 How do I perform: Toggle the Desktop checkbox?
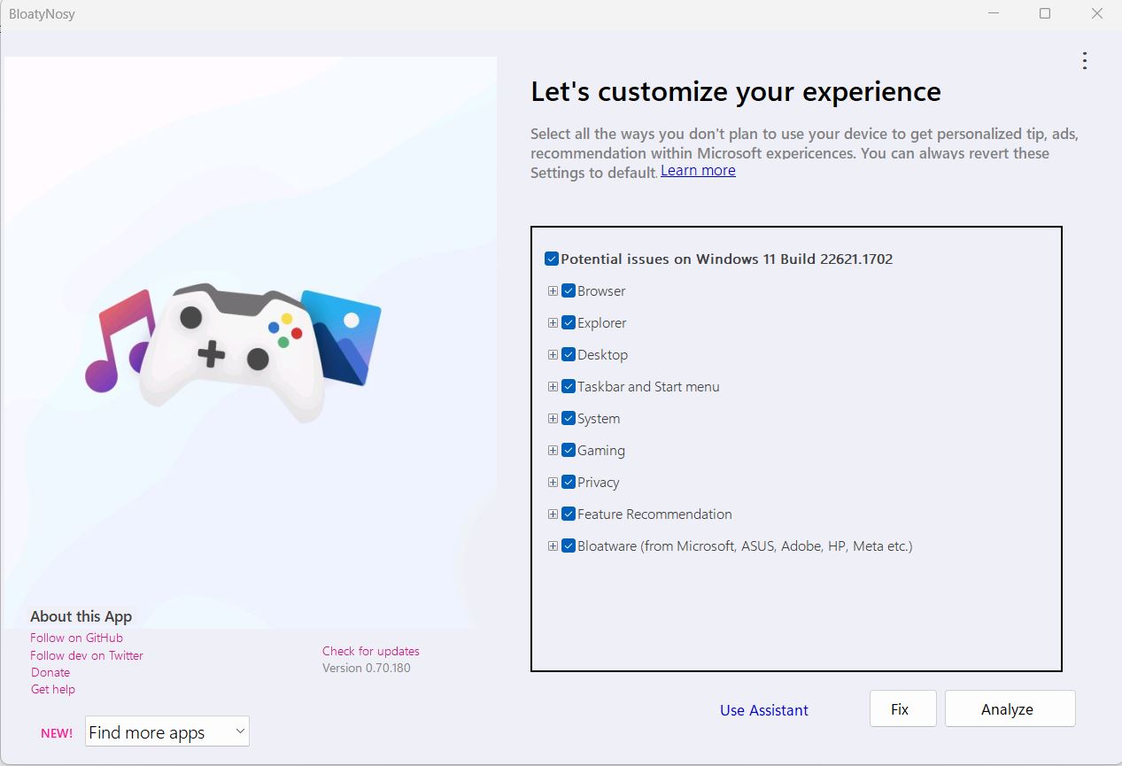[569, 354]
